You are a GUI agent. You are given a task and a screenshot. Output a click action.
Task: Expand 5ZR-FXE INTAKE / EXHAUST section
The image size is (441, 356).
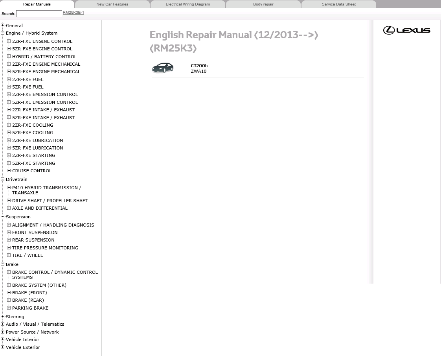point(9,117)
